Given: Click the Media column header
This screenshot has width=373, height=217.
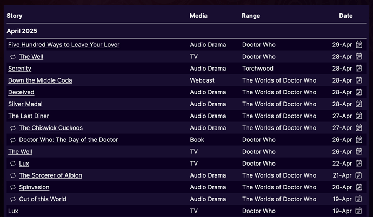Looking at the screenshot, I should 198,16.
